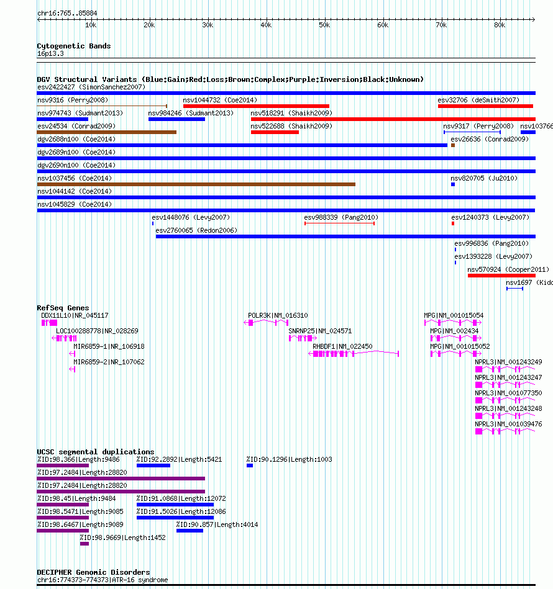The width and height of the screenshot is (553, 589).
Task: Select the esv26636 (Conrad2009) label
Action: (x=490, y=140)
